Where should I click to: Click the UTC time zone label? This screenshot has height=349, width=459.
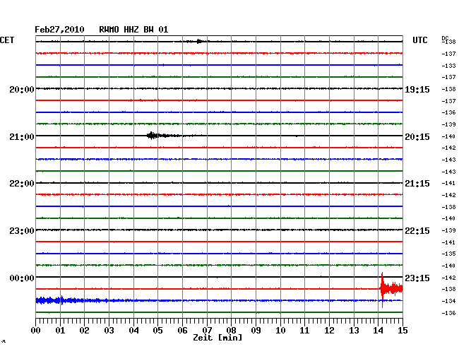click(419, 40)
